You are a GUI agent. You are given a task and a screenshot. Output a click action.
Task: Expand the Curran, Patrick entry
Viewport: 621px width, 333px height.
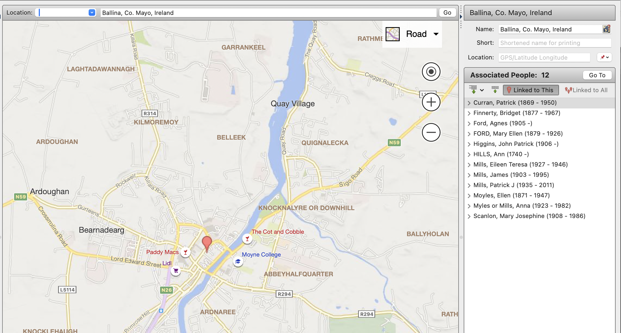(x=469, y=103)
